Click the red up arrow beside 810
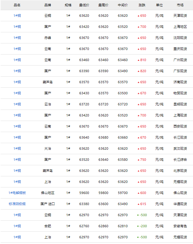This screenshot has width=193, height=244. tap(138, 60)
